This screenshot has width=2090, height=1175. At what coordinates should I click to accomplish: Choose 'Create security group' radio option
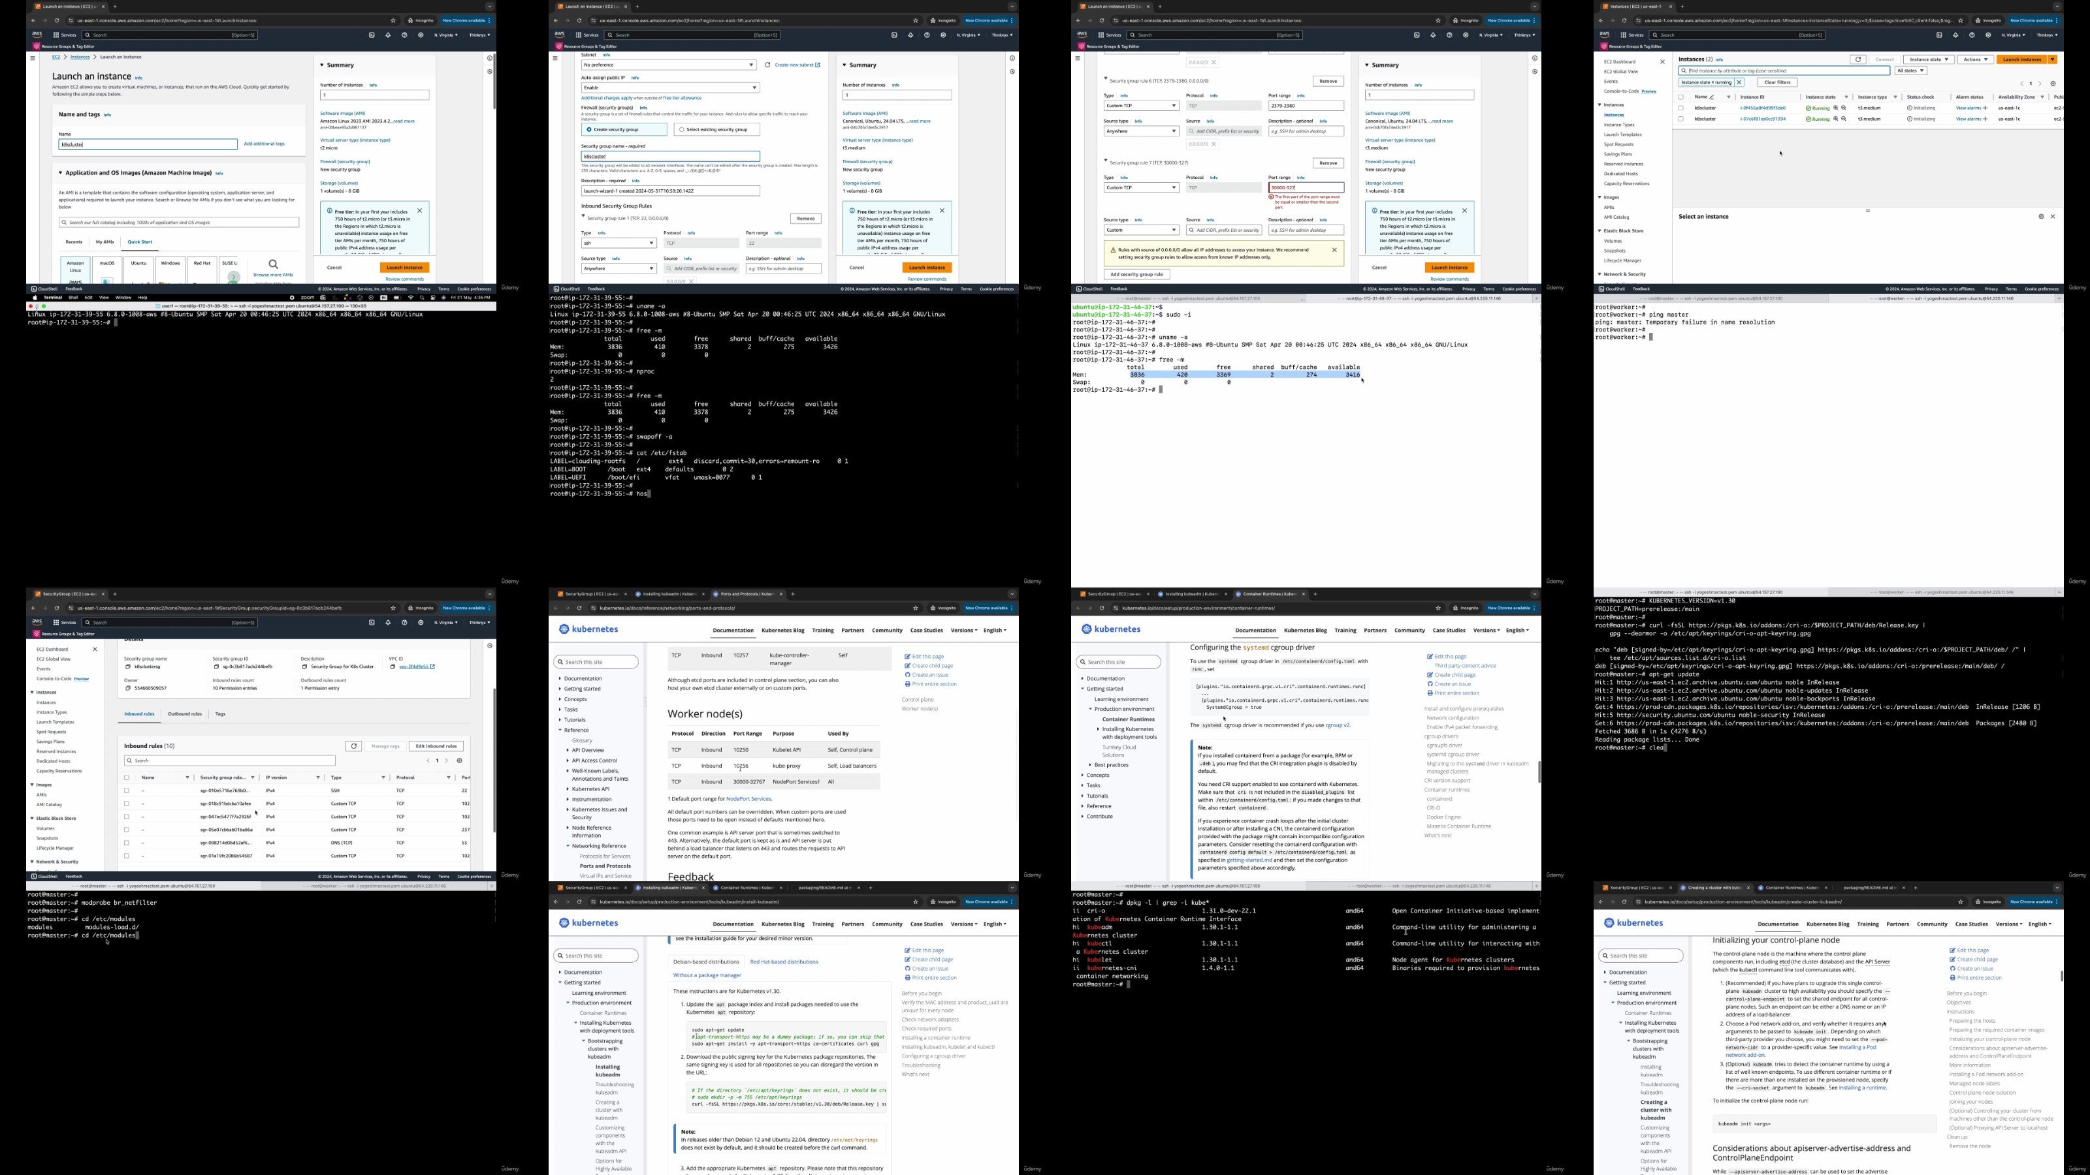624,130
